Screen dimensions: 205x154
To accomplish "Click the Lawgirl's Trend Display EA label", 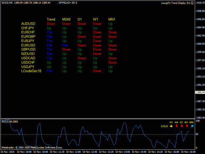I will (x=175, y=3).
